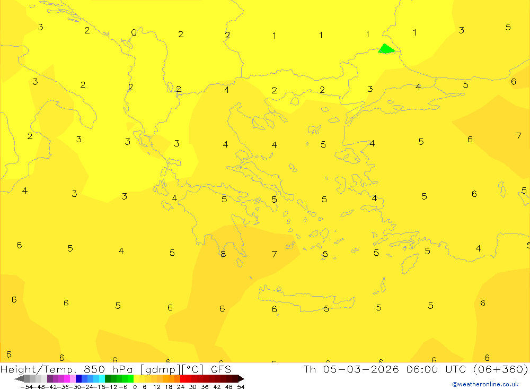Click the '-54' label on the legend

[26, 387]
